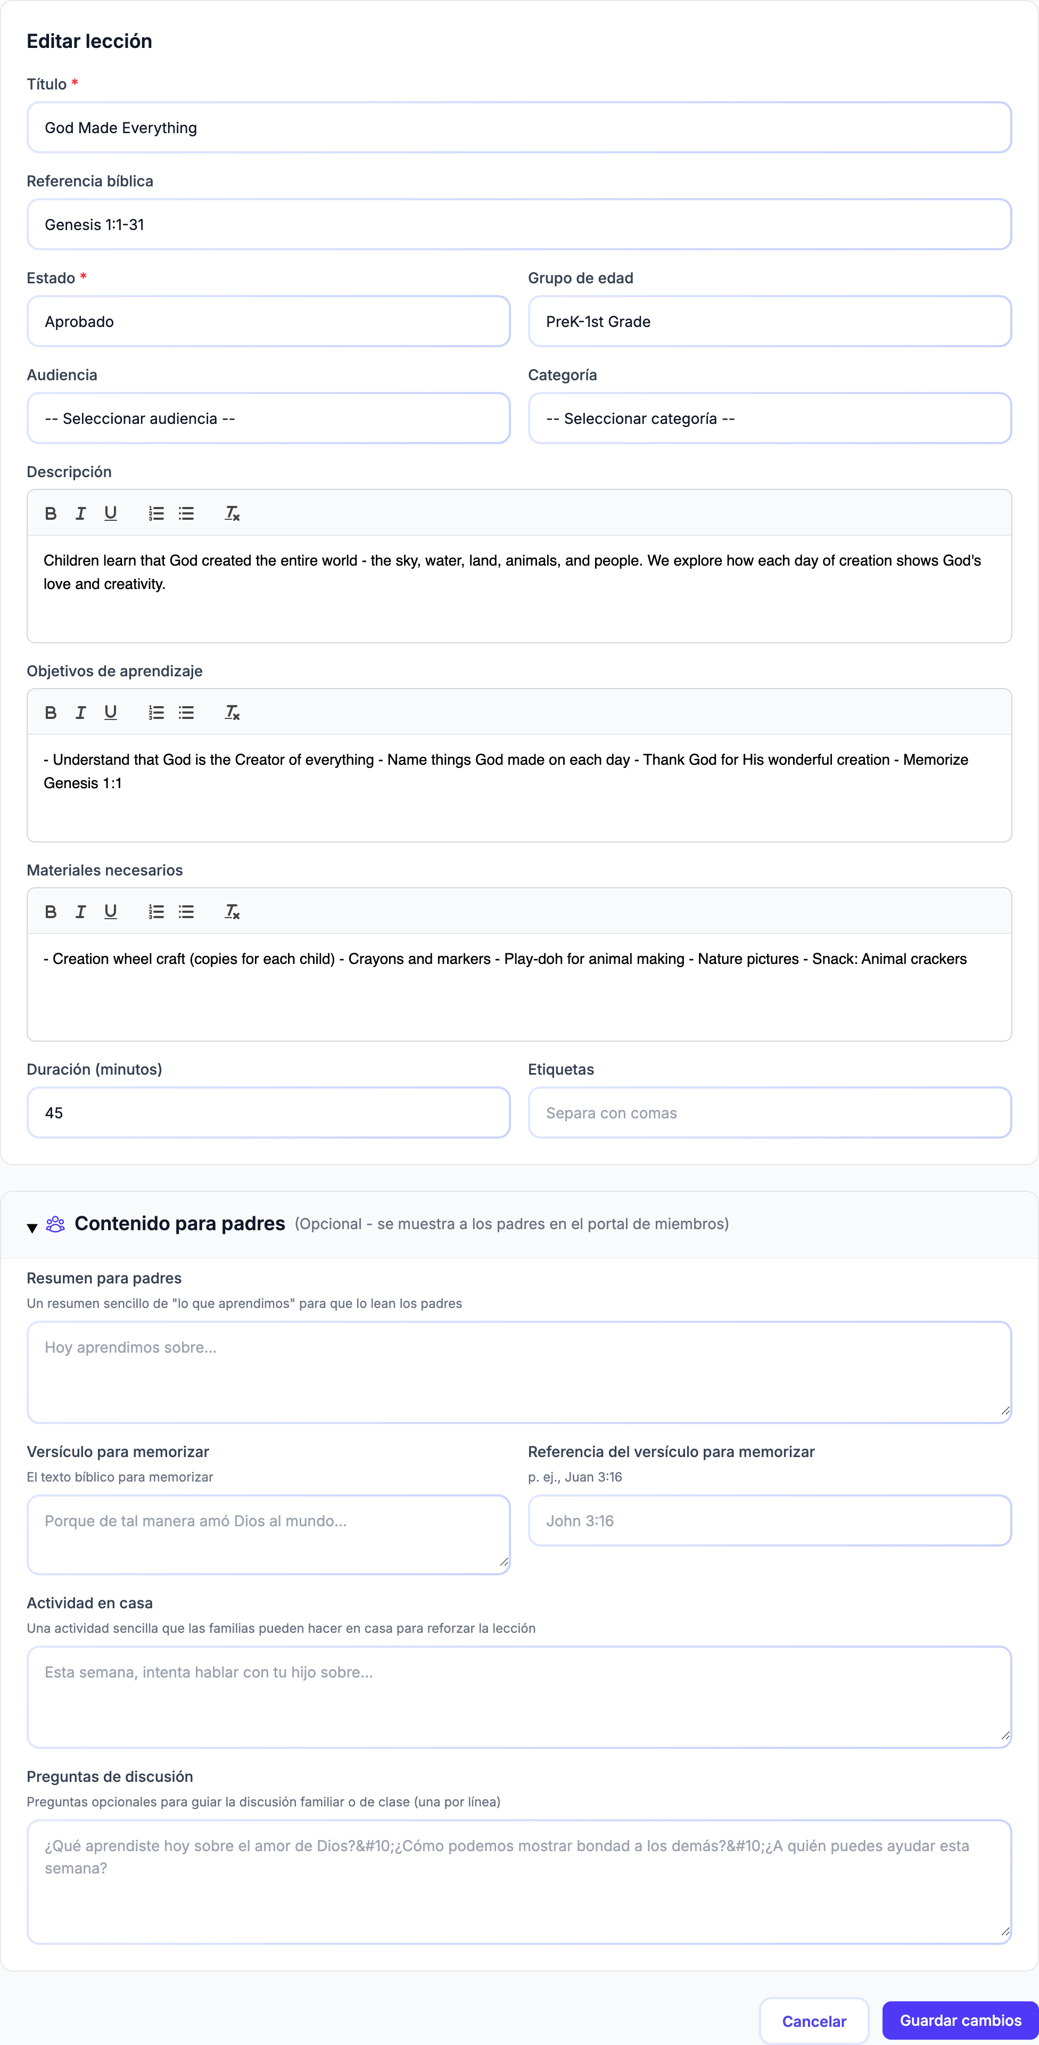Focus the Título input field
1039x2045 pixels.
pyautogui.click(x=519, y=128)
